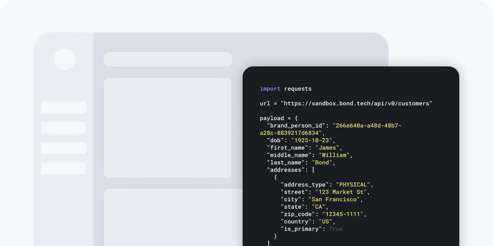Click the "addresses" key

[286, 170]
